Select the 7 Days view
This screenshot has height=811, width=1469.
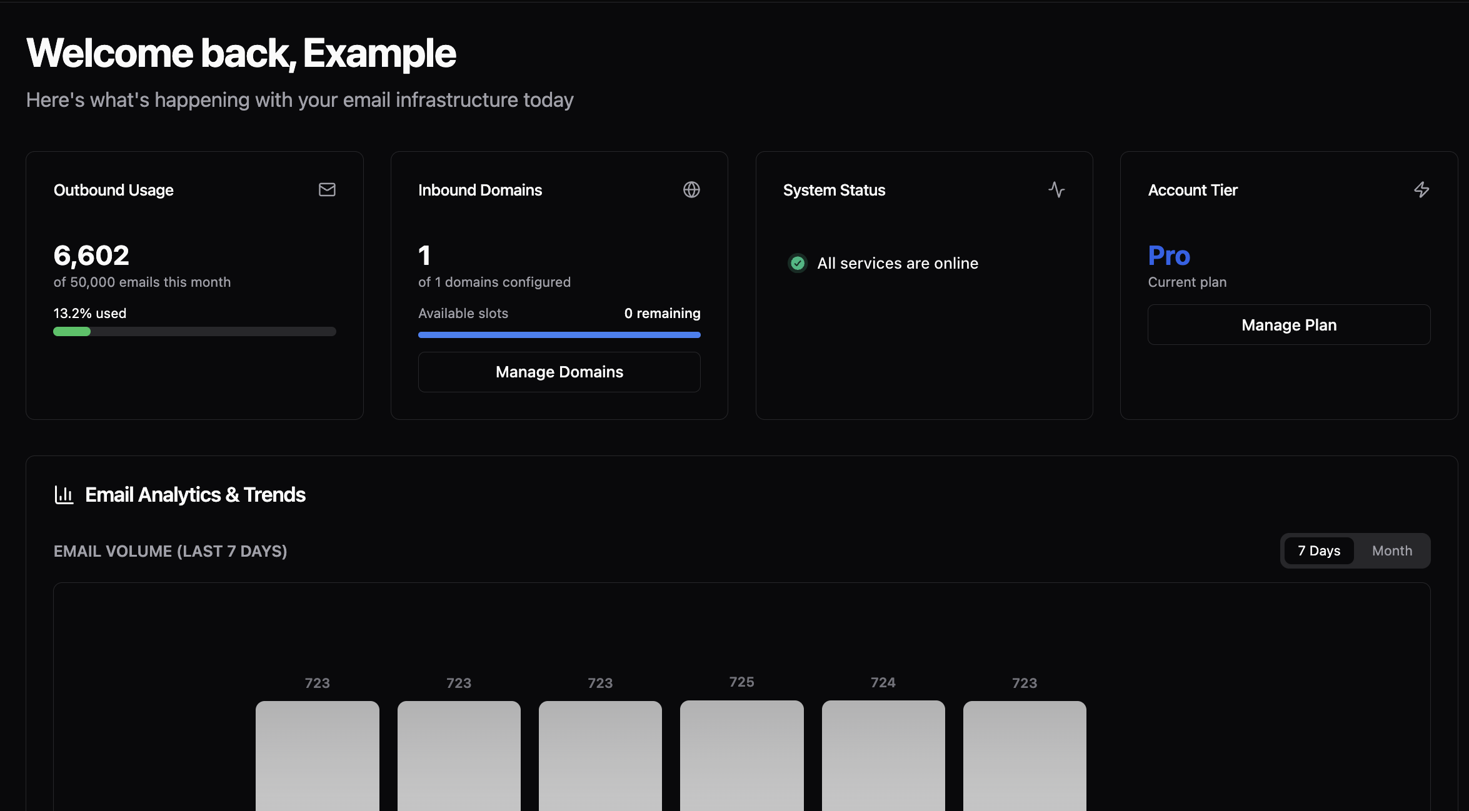pyautogui.click(x=1318, y=550)
